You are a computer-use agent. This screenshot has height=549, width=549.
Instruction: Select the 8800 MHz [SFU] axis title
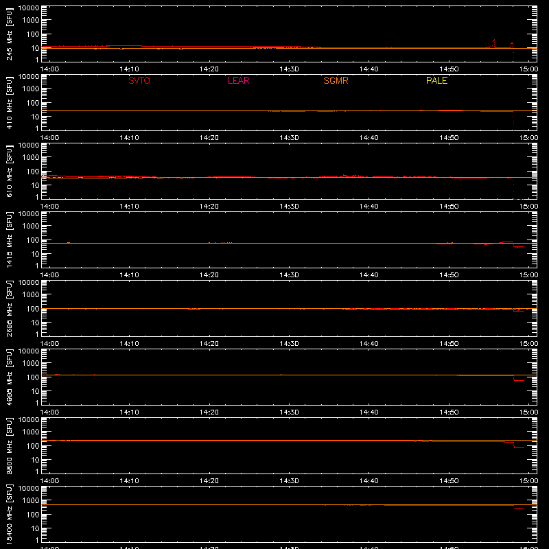tap(9, 445)
